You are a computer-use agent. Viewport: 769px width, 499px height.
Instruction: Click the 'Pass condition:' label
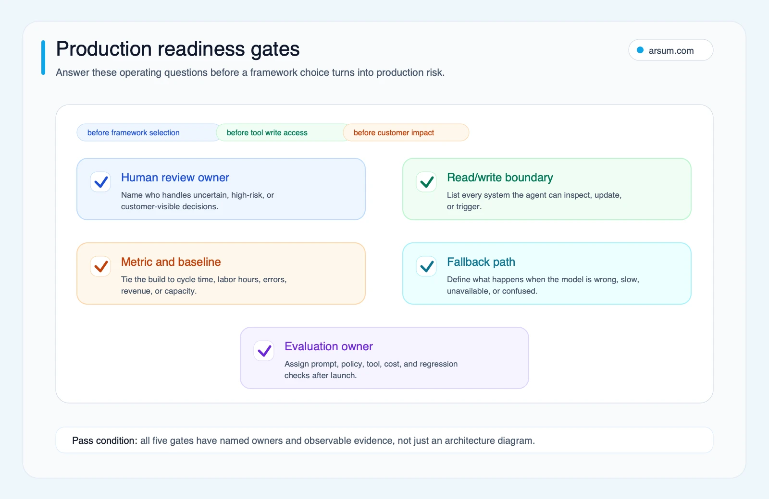(105, 440)
